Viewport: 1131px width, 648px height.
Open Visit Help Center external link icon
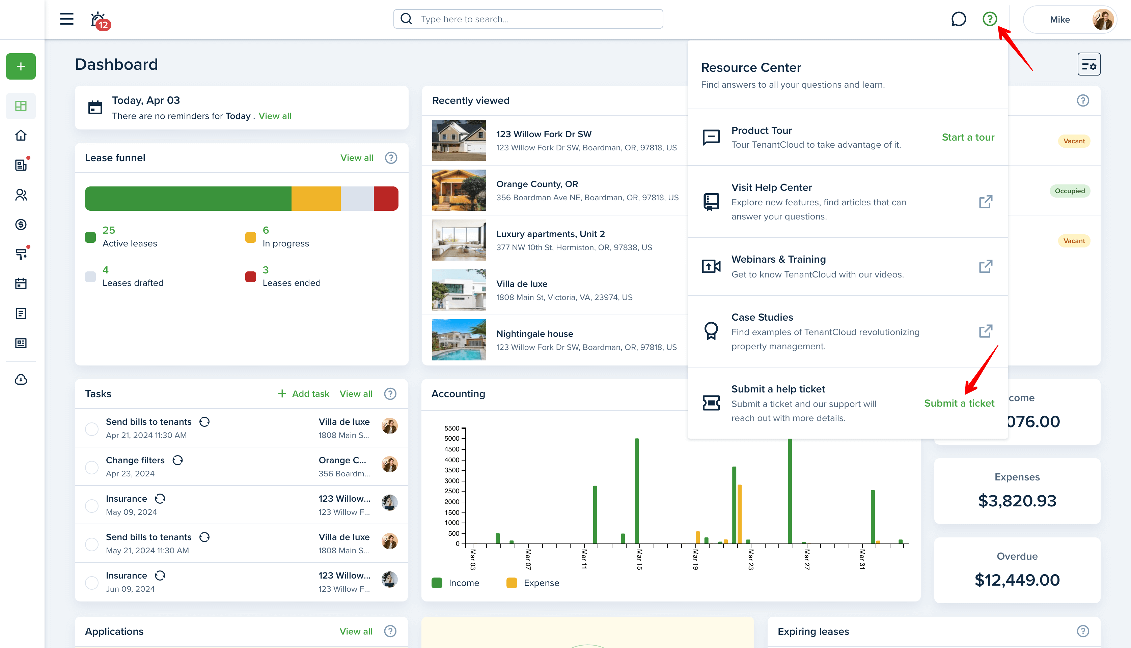coord(985,202)
